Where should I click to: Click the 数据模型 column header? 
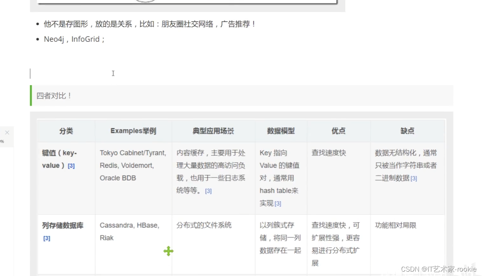click(x=281, y=131)
